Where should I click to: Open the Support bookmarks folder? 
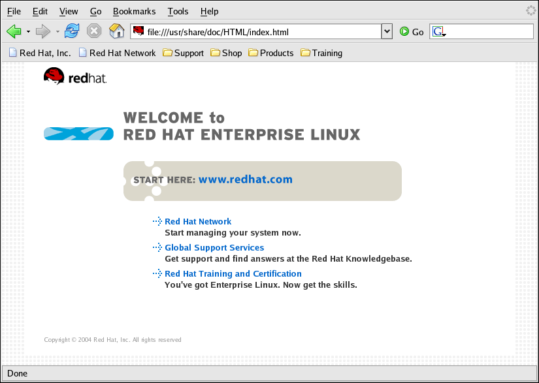point(183,53)
